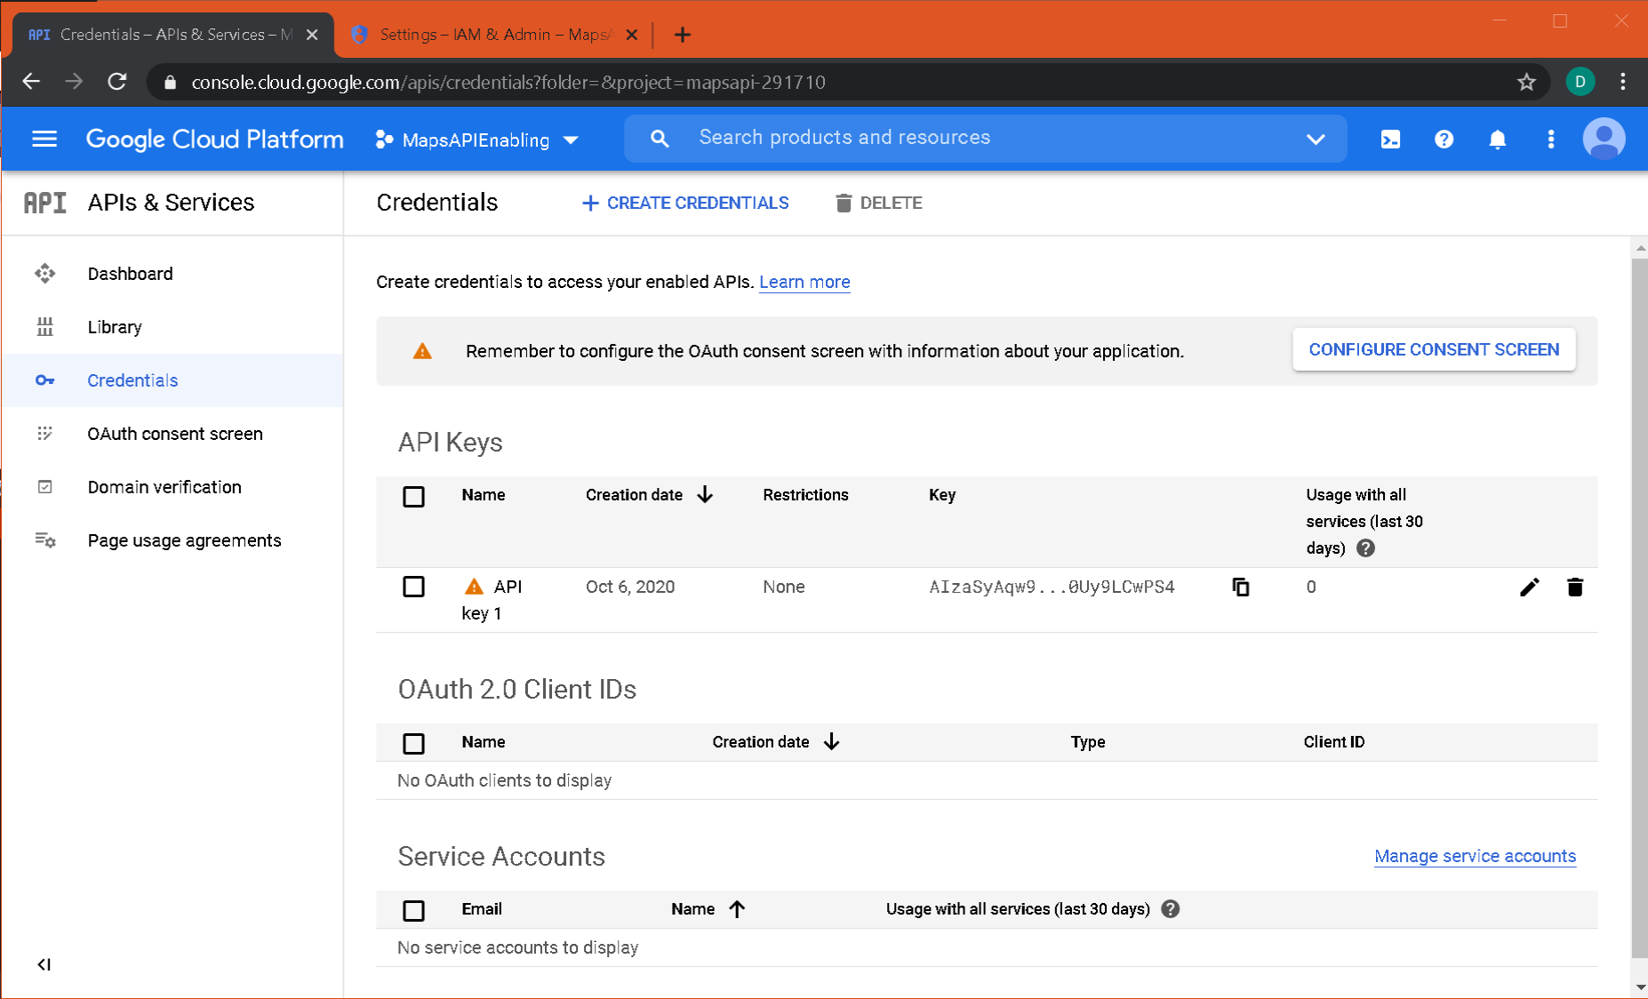Open Cloud Shell terminal icon
This screenshot has width=1648, height=999.
point(1390,140)
